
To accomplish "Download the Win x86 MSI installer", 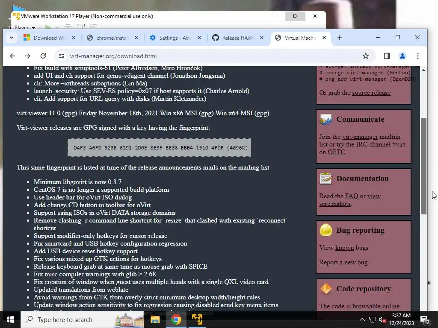I will [178, 113].
